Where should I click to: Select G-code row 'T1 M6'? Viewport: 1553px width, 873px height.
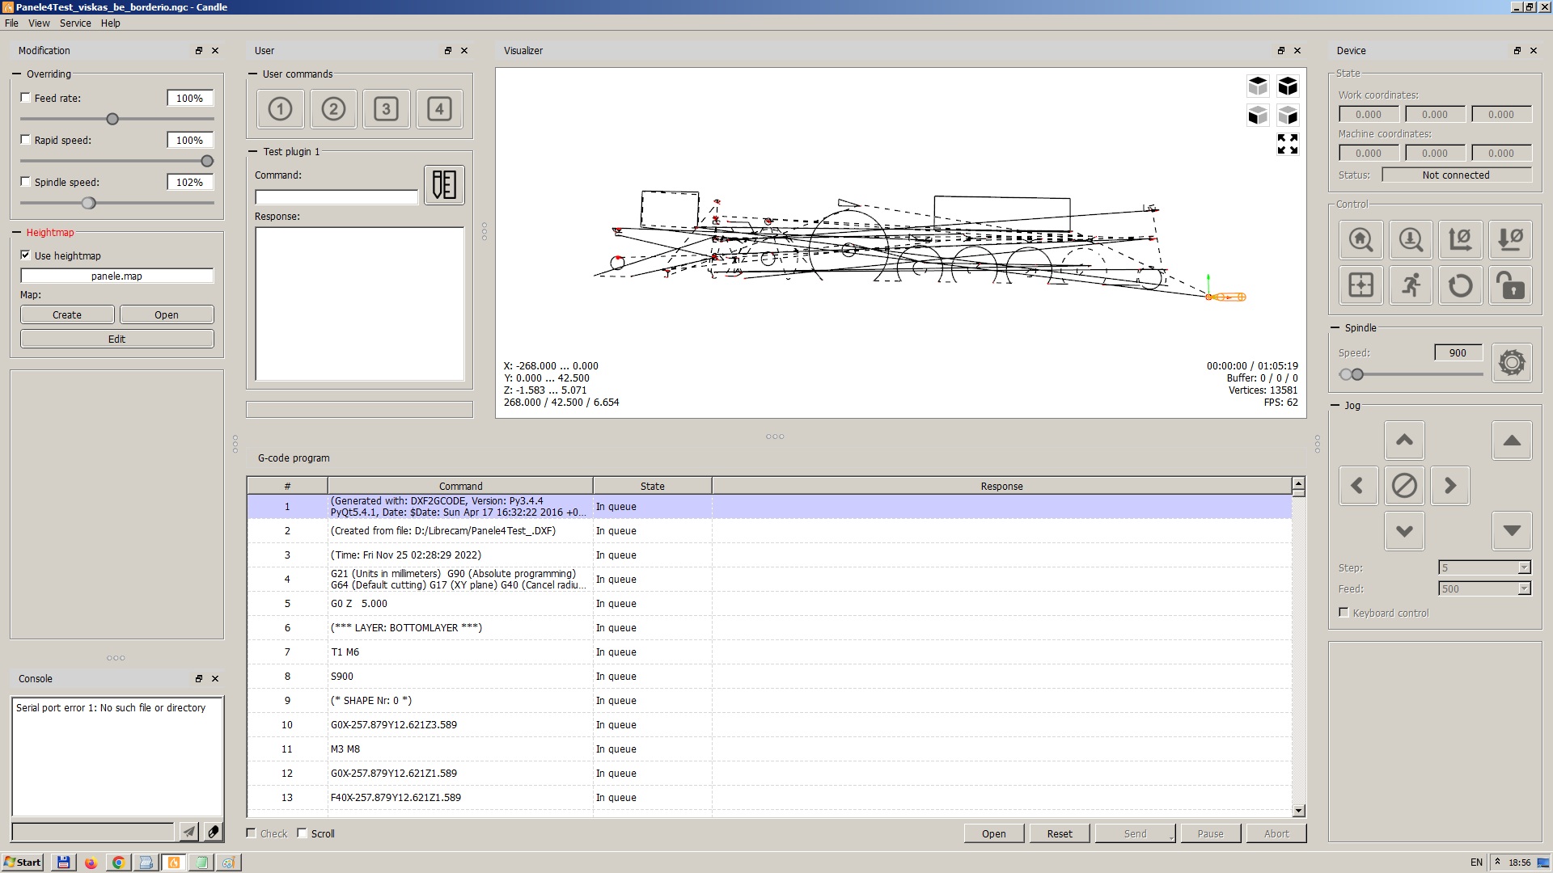point(769,652)
